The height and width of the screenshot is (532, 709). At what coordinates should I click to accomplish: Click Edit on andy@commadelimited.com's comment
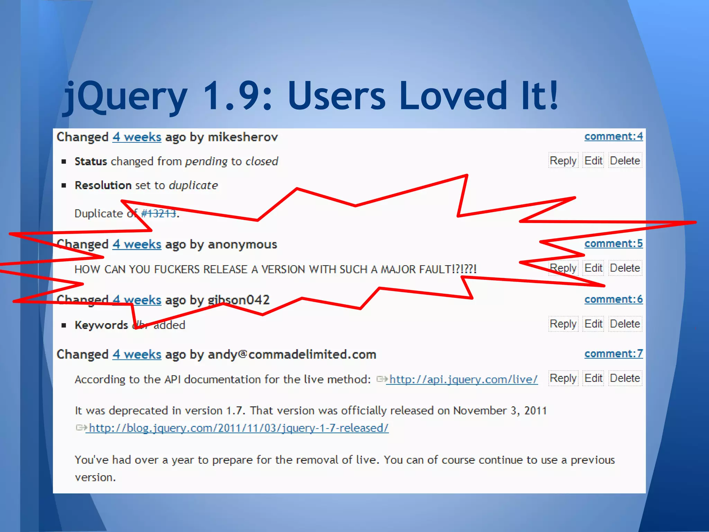coord(593,378)
